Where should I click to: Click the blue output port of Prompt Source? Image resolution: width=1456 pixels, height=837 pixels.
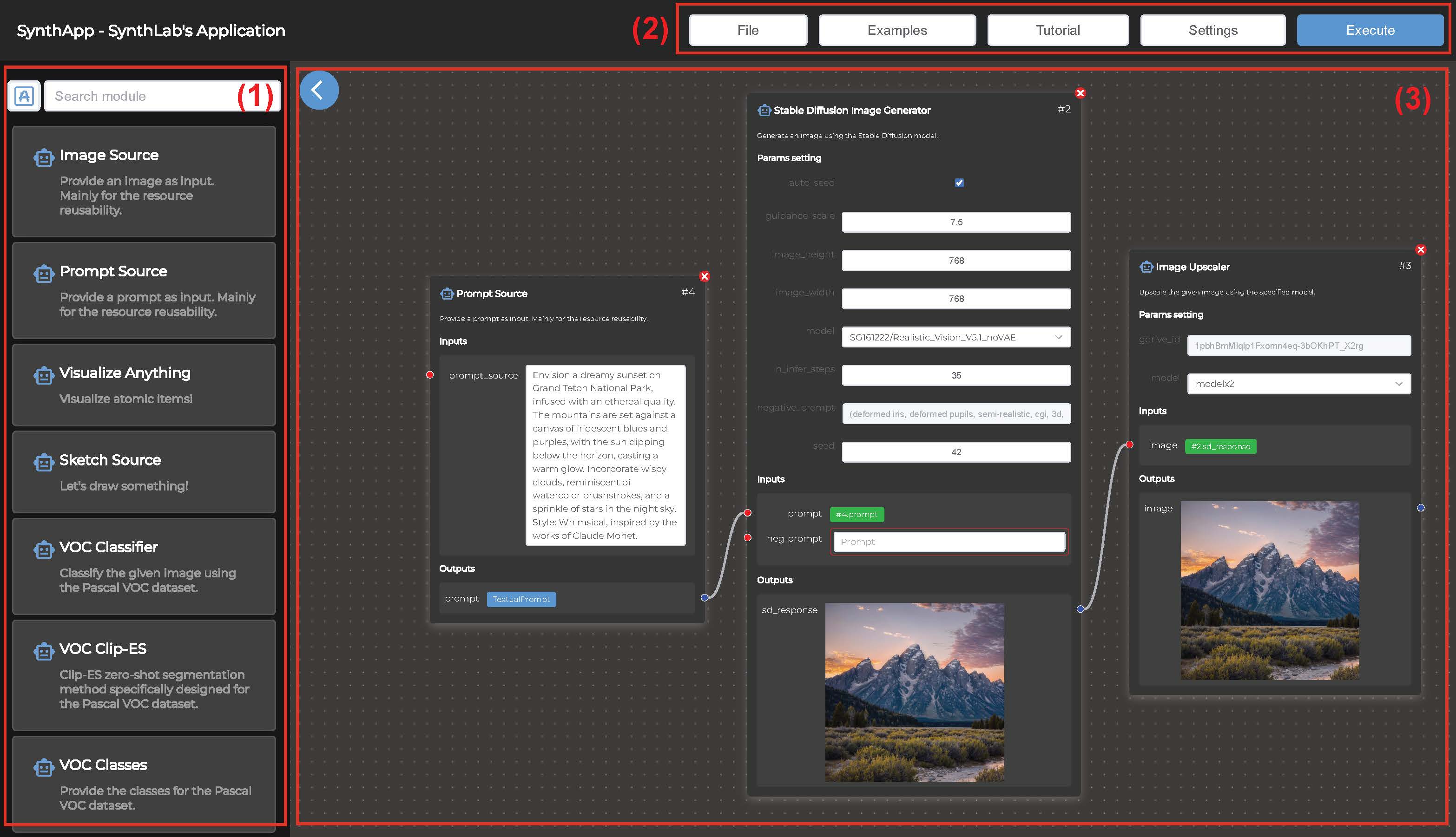[705, 598]
